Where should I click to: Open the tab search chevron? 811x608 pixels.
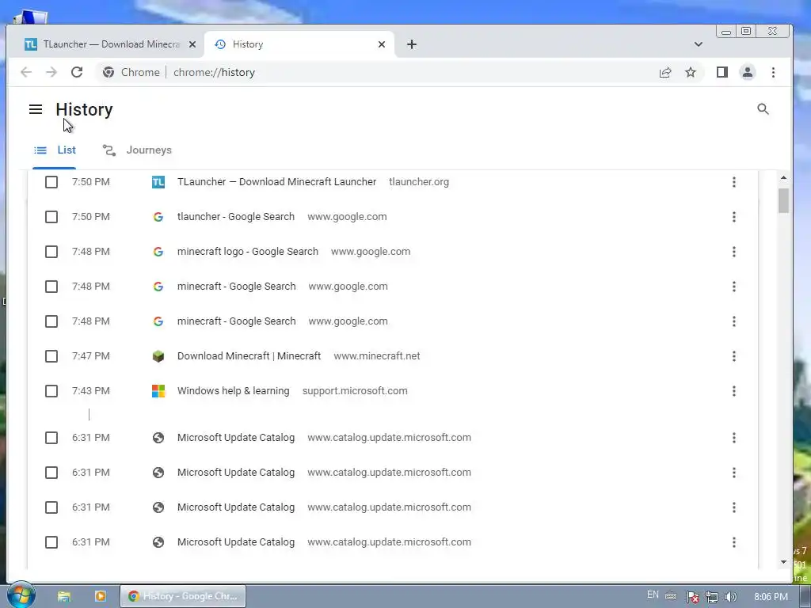(x=699, y=44)
